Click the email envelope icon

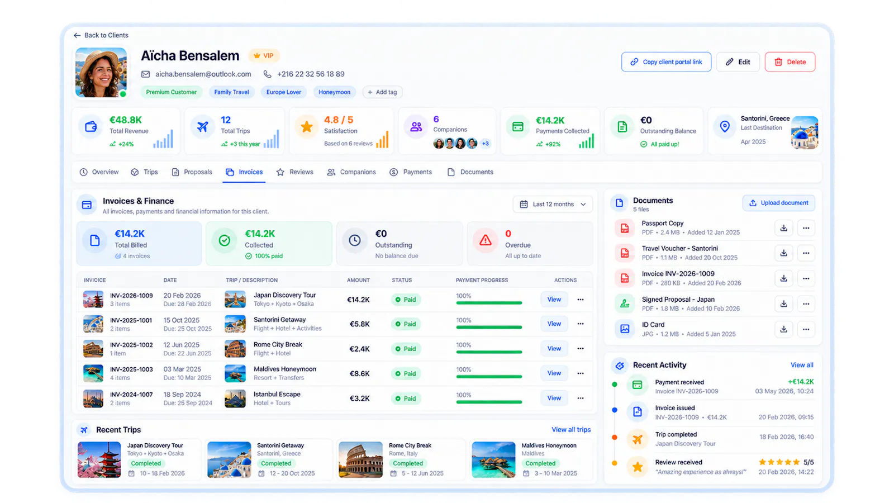145,74
